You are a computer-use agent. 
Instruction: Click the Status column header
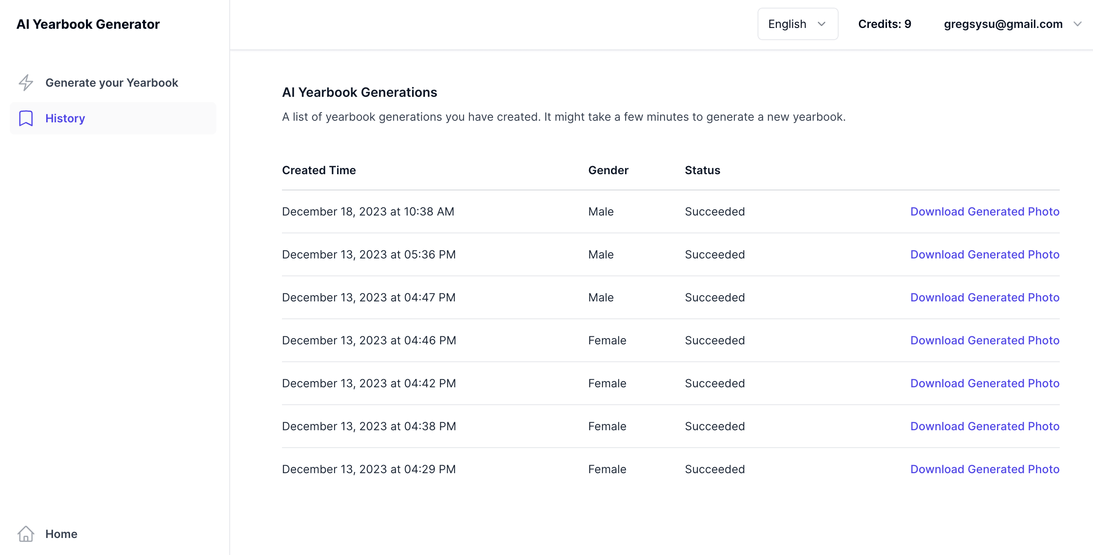pos(702,170)
